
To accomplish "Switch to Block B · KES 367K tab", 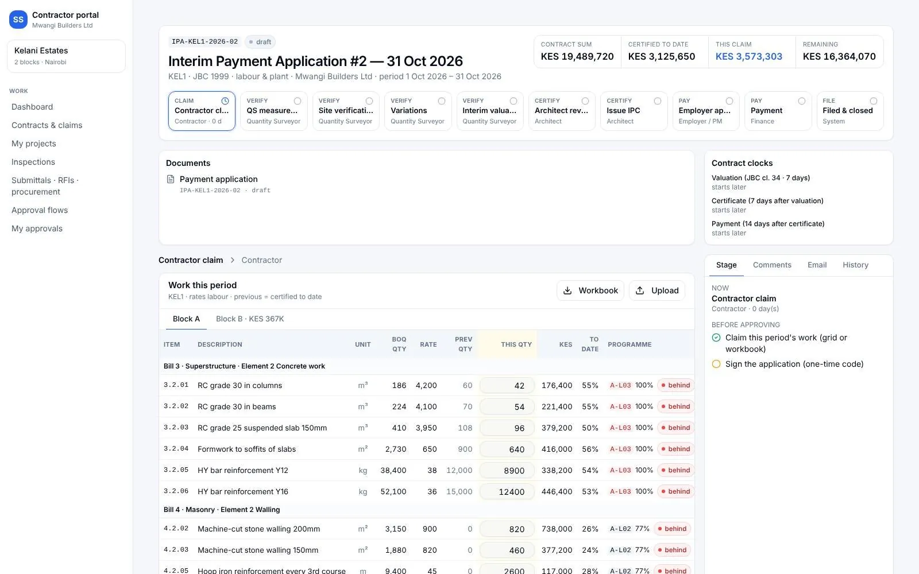I will pos(250,319).
